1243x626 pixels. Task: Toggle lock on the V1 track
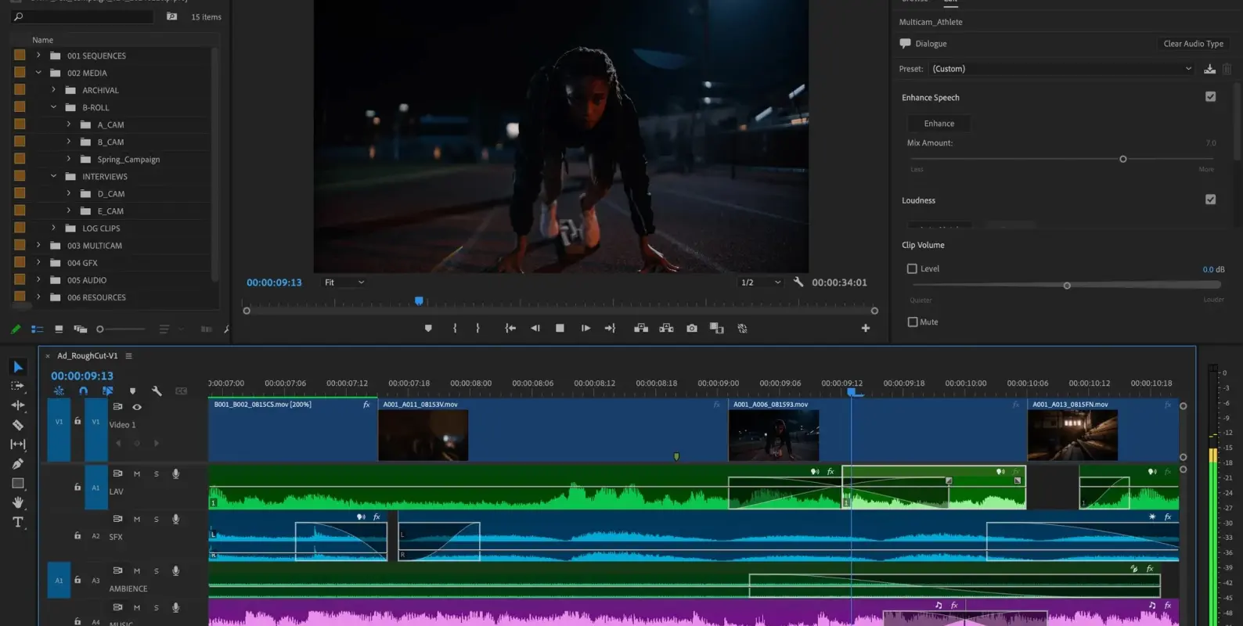coord(77,421)
